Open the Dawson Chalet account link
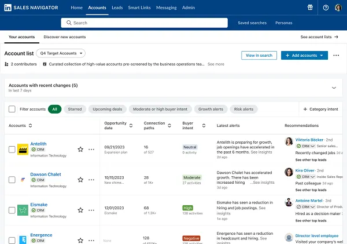 [x=46, y=174]
